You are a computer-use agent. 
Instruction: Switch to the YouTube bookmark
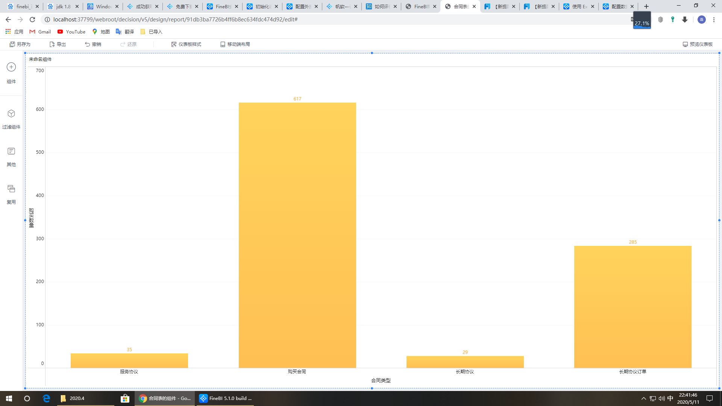pos(71,32)
